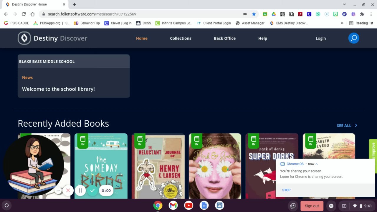Image resolution: width=377 pixels, height=212 pixels.
Task: Click the Destiny Discover logo
Action: click(x=52, y=38)
